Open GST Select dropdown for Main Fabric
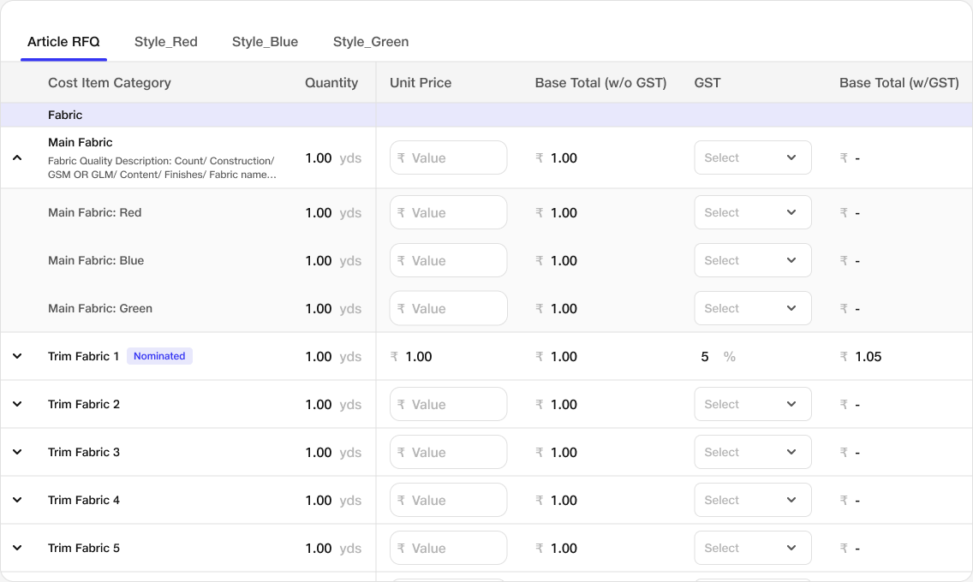Viewport: 973px width, 582px height. point(753,157)
